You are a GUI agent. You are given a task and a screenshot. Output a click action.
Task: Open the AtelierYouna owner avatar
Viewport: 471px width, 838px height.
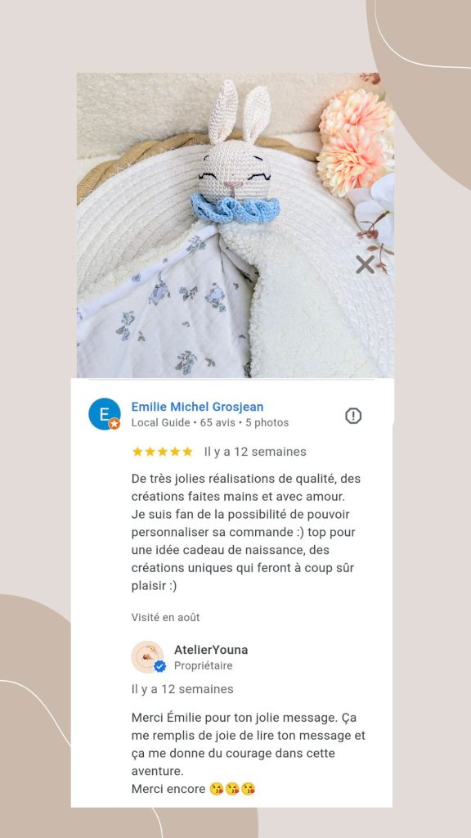148,657
